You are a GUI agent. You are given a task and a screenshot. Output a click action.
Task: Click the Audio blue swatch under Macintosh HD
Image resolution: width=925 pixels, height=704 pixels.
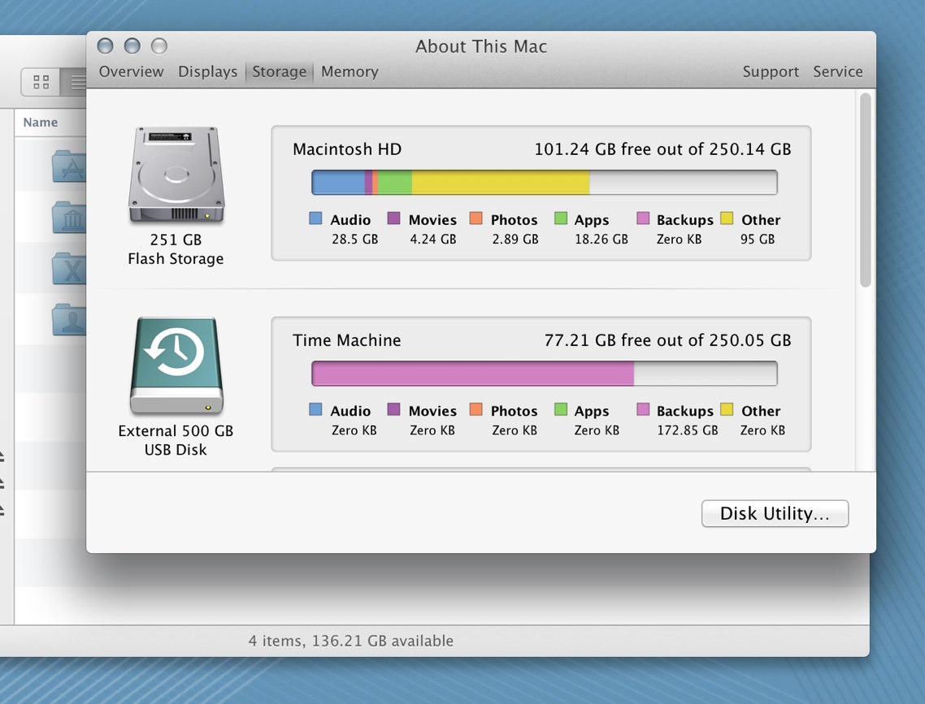[315, 218]
